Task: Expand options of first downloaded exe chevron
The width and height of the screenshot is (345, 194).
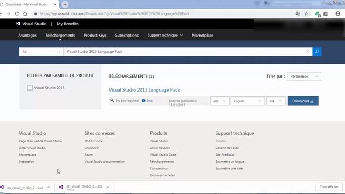Action: 49,188
